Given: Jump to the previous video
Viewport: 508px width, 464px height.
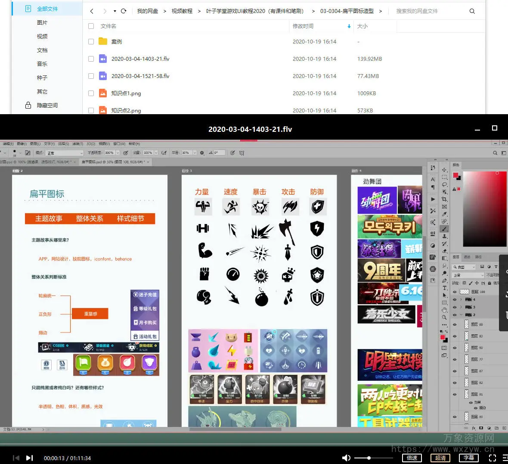Looking at the screenshot, I should pos(16,458).
